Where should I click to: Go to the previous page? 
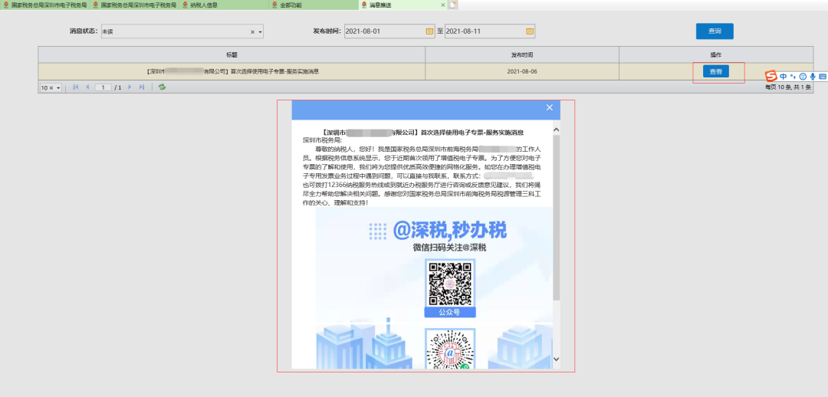[87, 87]
